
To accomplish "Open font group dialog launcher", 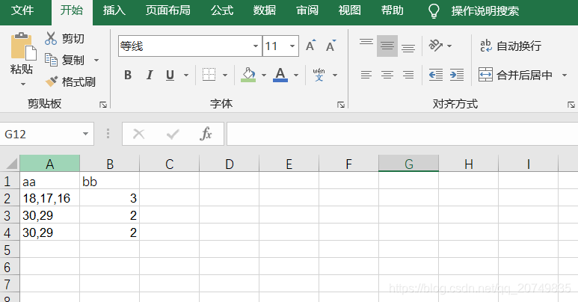I will pos(341,105).
